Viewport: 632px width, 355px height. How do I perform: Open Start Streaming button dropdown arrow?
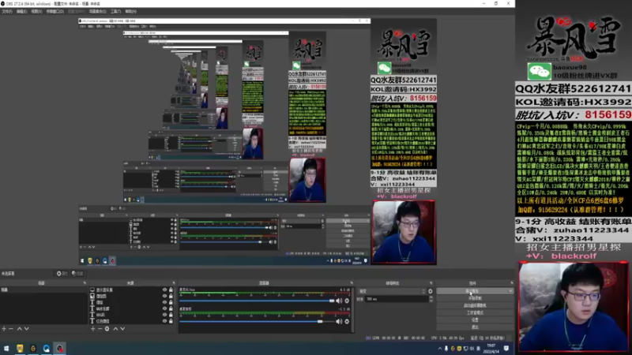click(510, 291)
